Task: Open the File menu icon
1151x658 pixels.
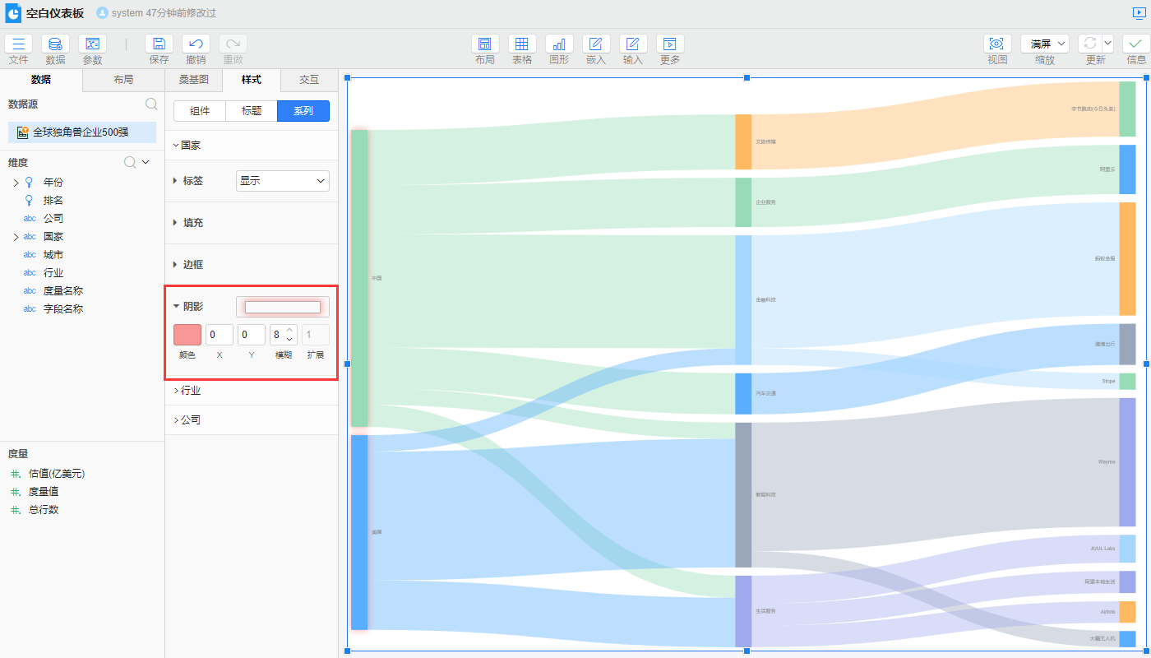Action: [18, 44]
